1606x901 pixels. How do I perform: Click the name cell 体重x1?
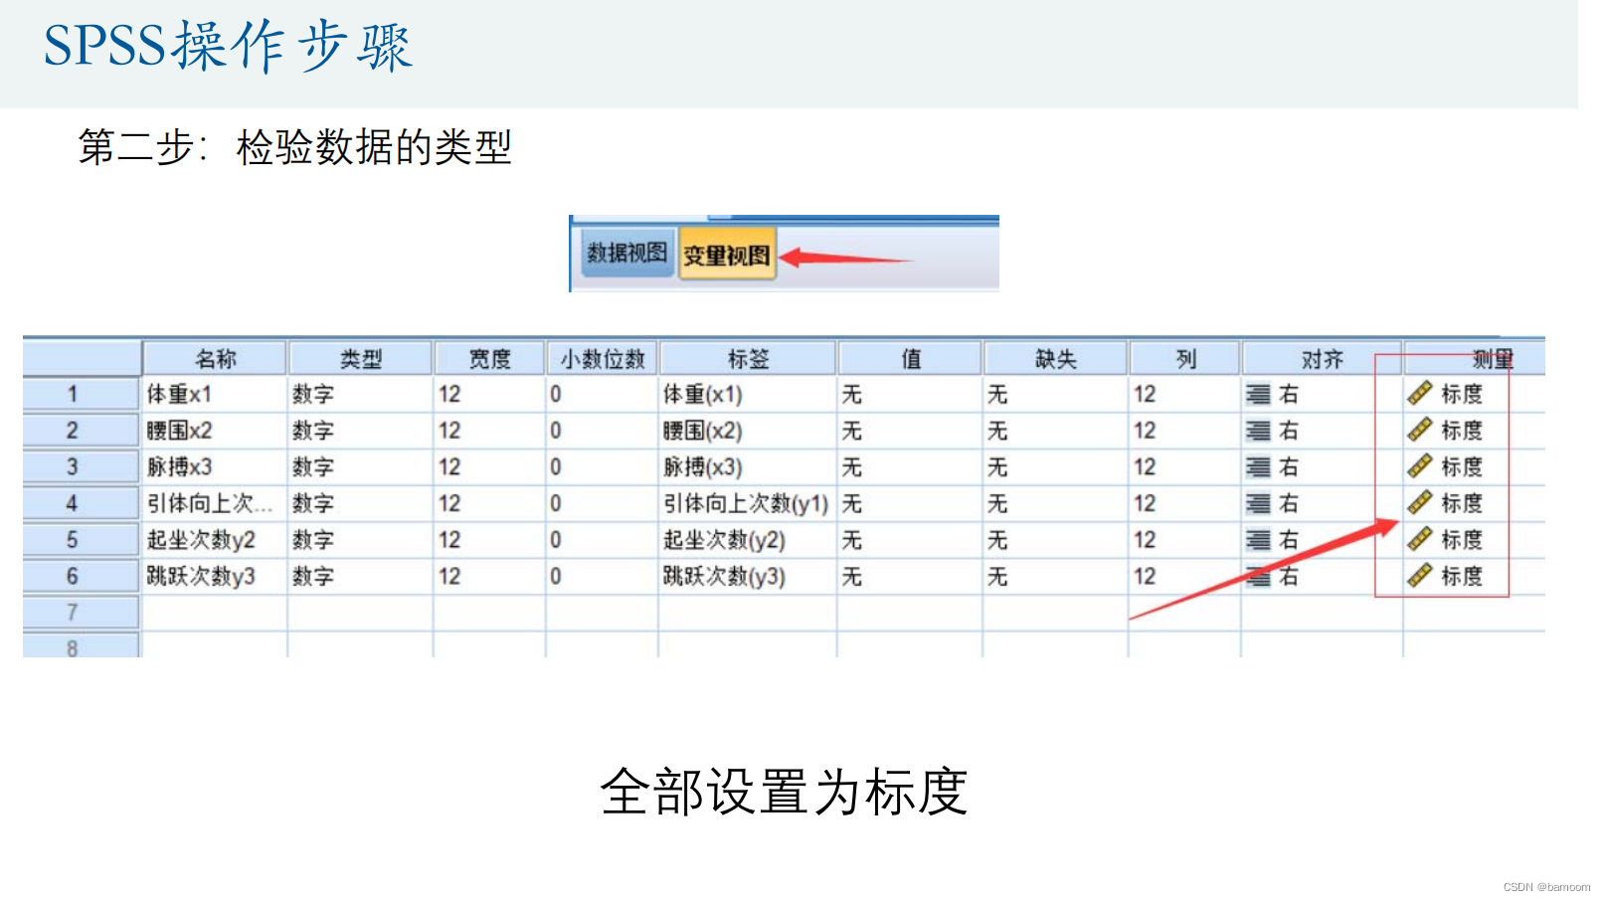click(215, 394)
